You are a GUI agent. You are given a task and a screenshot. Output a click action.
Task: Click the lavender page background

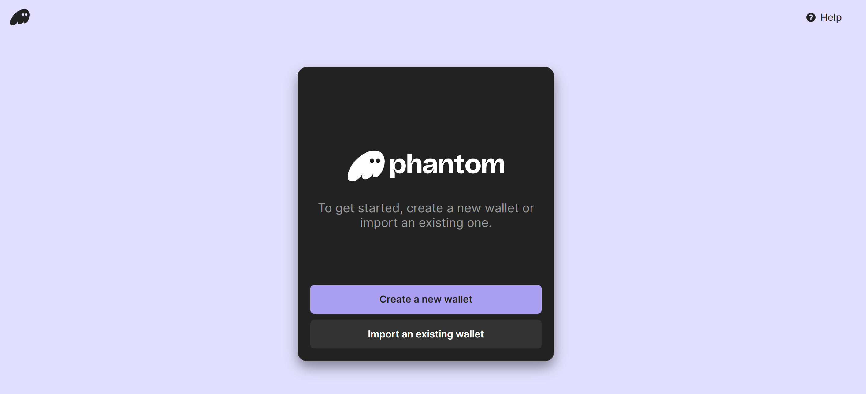pyautogui.click(x=135, y=202)
